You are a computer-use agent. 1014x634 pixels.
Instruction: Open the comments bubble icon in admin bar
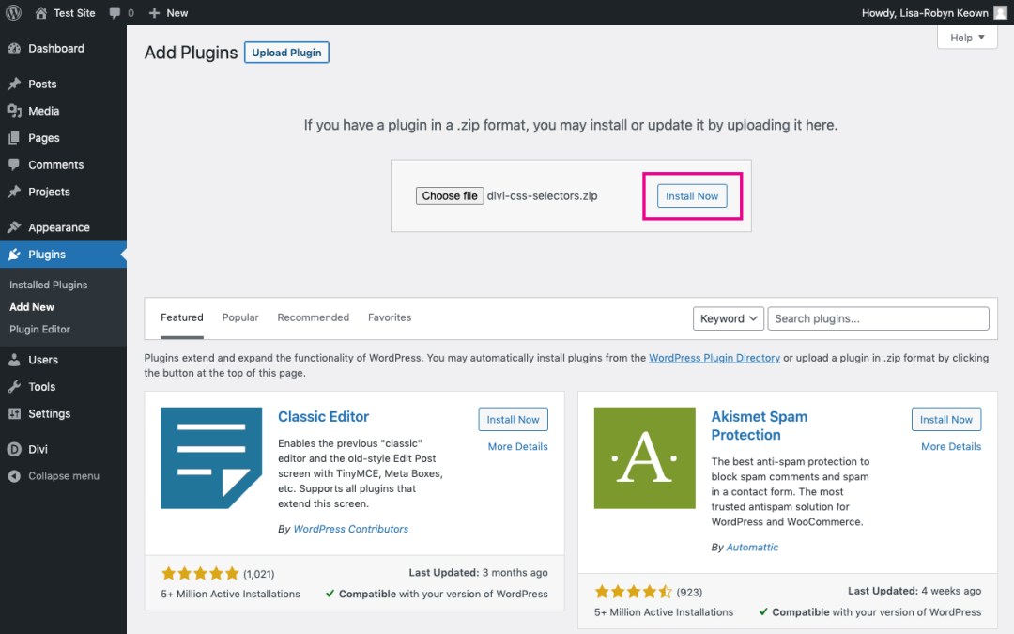pos(115,13)
